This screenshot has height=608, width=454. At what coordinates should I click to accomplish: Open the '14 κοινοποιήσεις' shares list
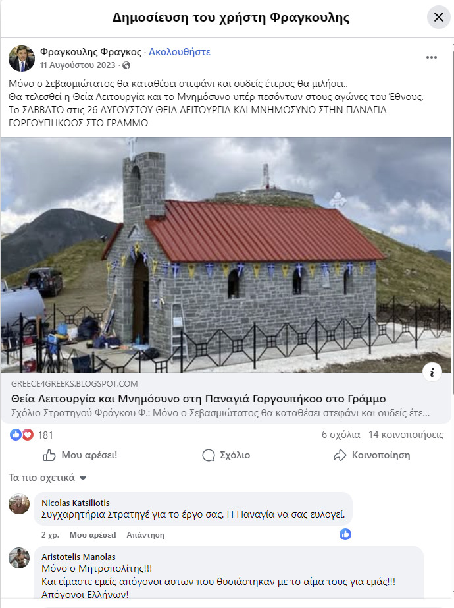coord(406,435)
